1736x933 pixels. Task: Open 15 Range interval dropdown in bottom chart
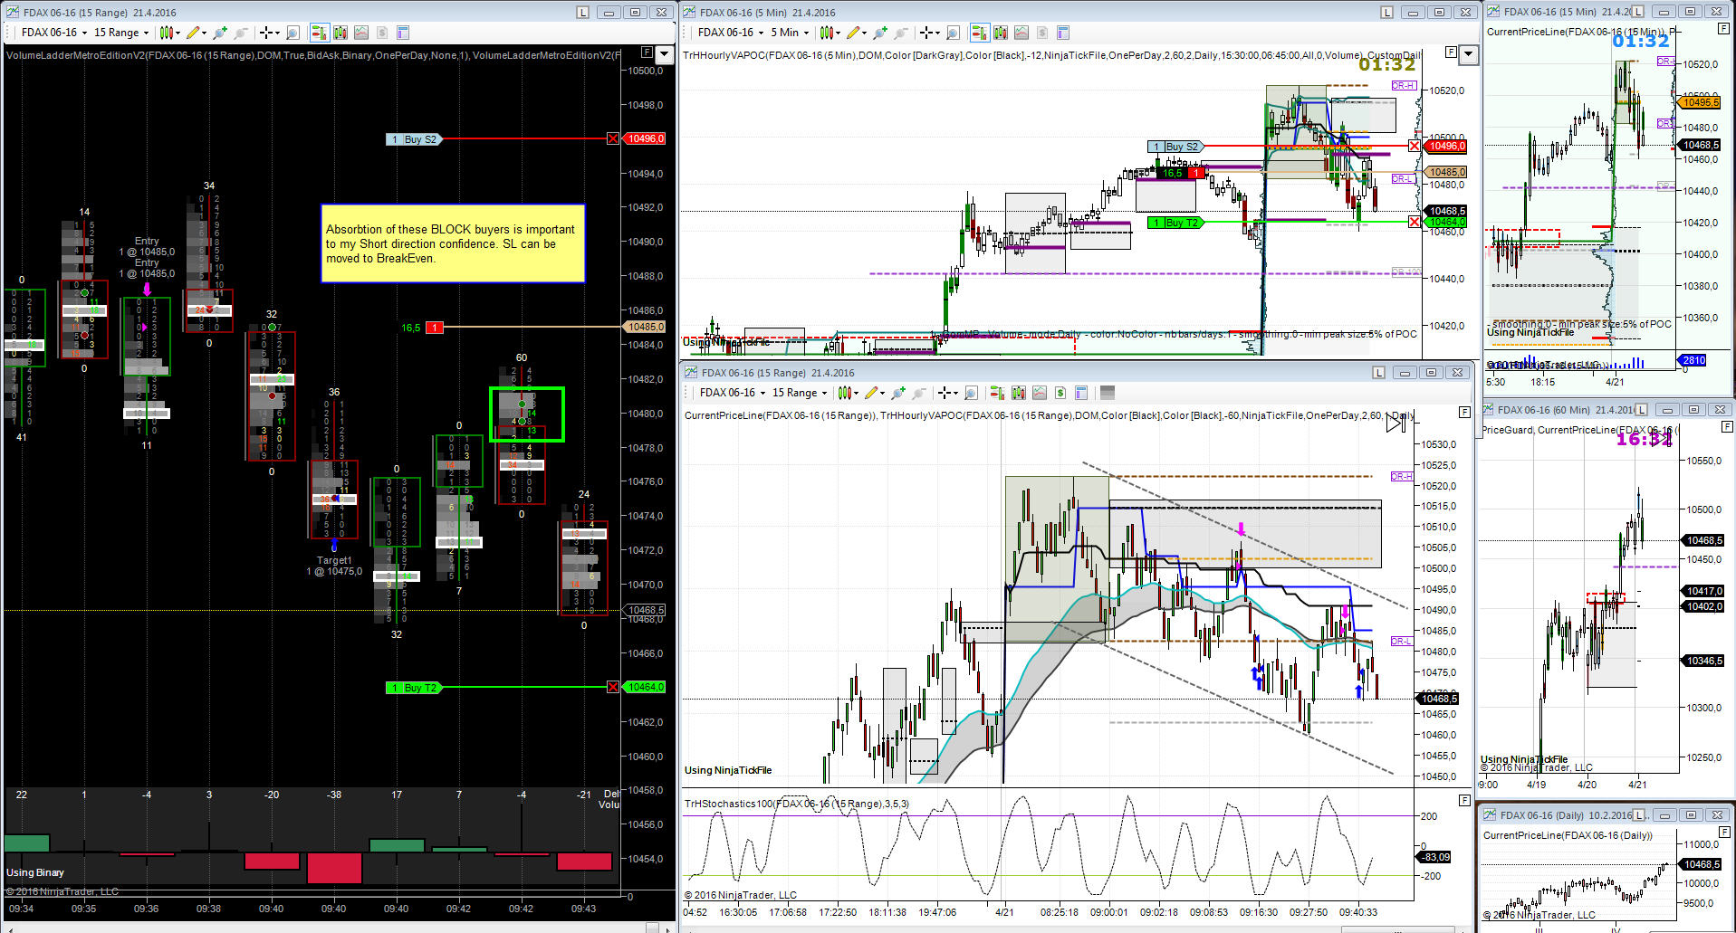pyautogui.click(x=800, y=393)
